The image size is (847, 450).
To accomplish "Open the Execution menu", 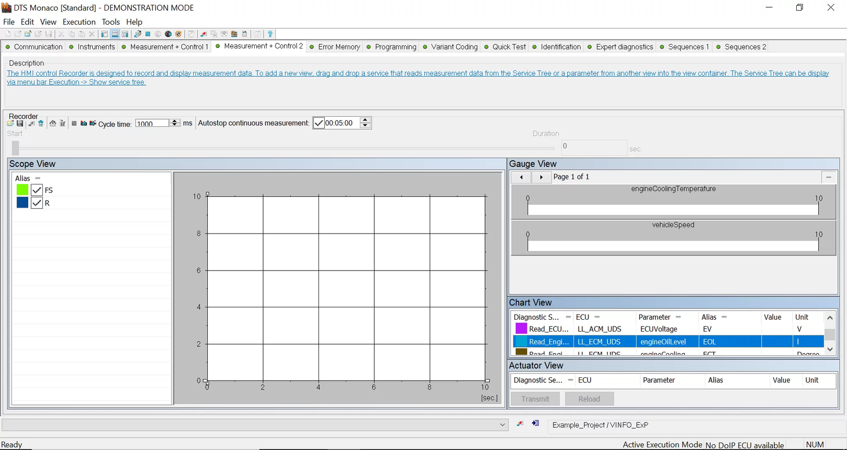I will tap(79, 22).
